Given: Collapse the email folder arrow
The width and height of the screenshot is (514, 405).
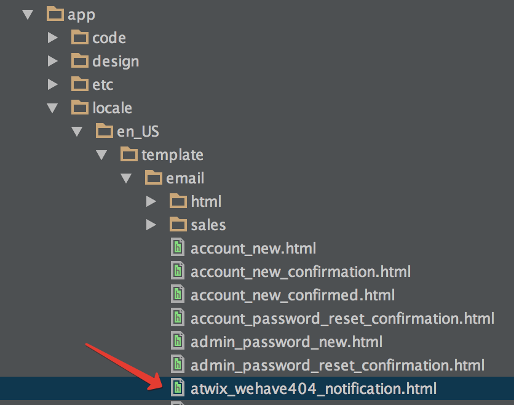Looking at the screenshot, I should pyautogui.click(x=126, y=178).
